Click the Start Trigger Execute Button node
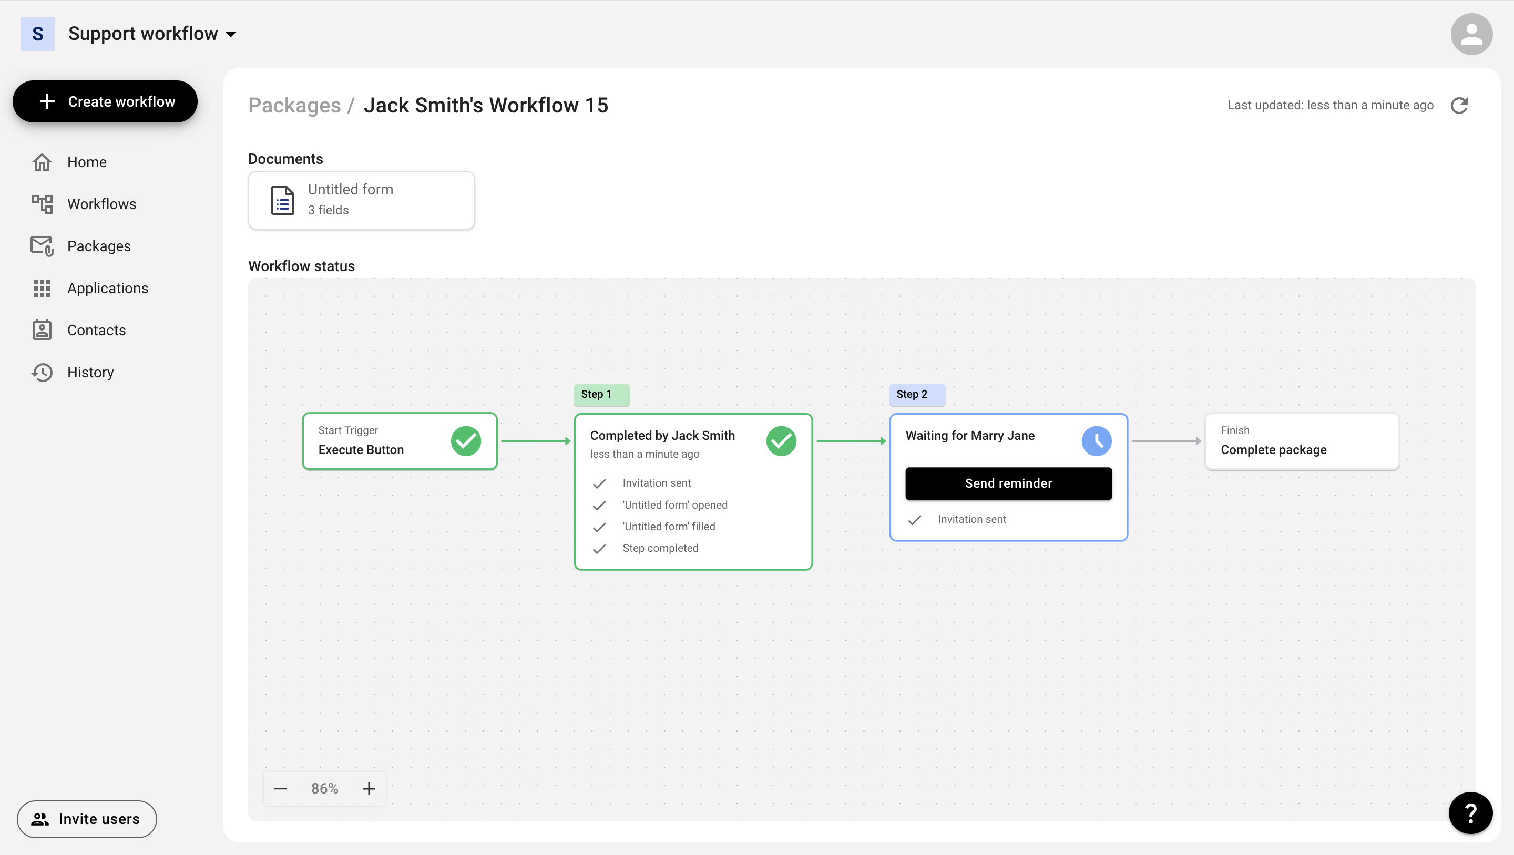1514x855 pixels. (x=400, y=441)
